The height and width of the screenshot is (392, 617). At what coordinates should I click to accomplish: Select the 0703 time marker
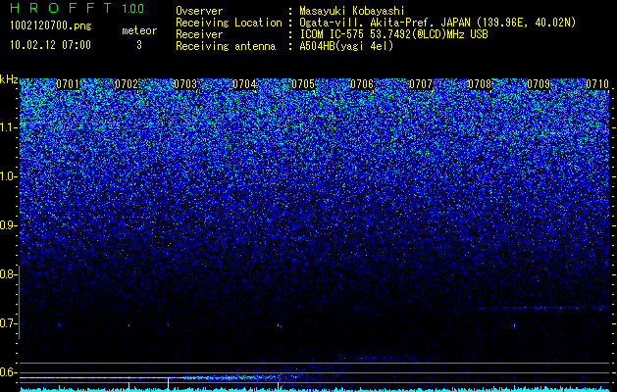pos(185,84)
